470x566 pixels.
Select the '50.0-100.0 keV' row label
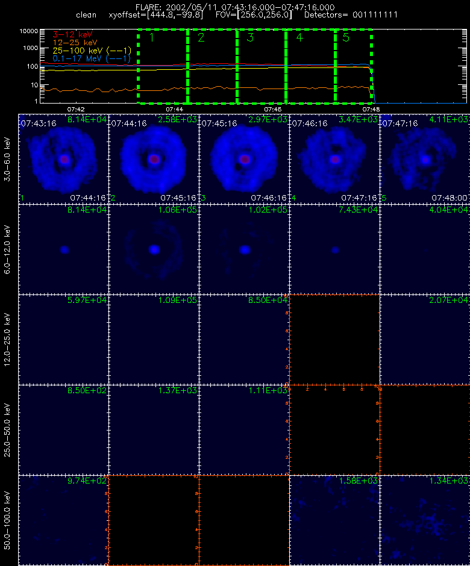(8, 520)
